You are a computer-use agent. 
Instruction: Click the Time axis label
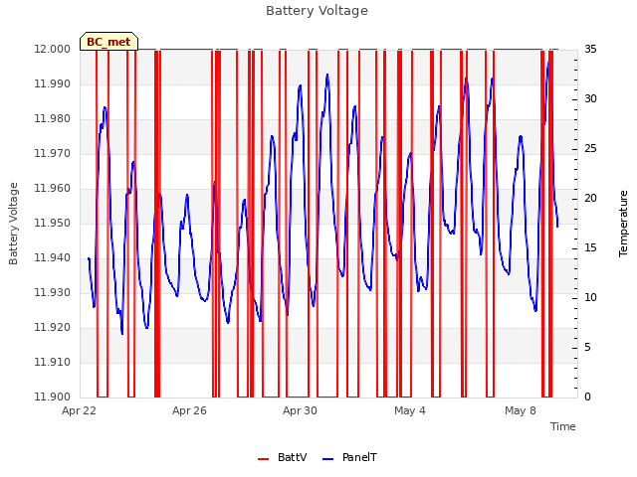click(x=563, y=426)
